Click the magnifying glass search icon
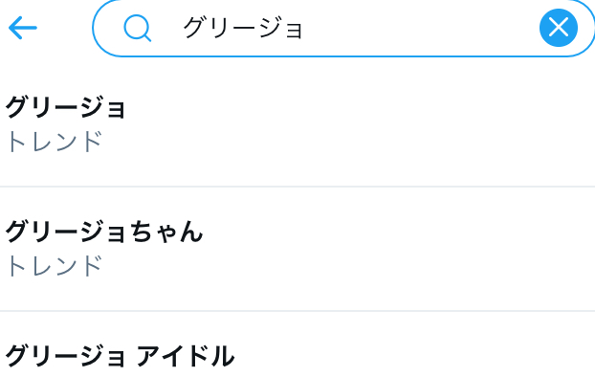 click(x=138, y=28)
